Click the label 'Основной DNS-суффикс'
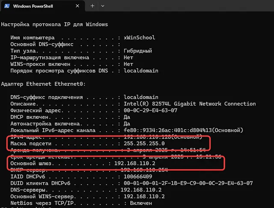Screen dimensions: 274x208 pyautogui.click(x=42, y=44)
